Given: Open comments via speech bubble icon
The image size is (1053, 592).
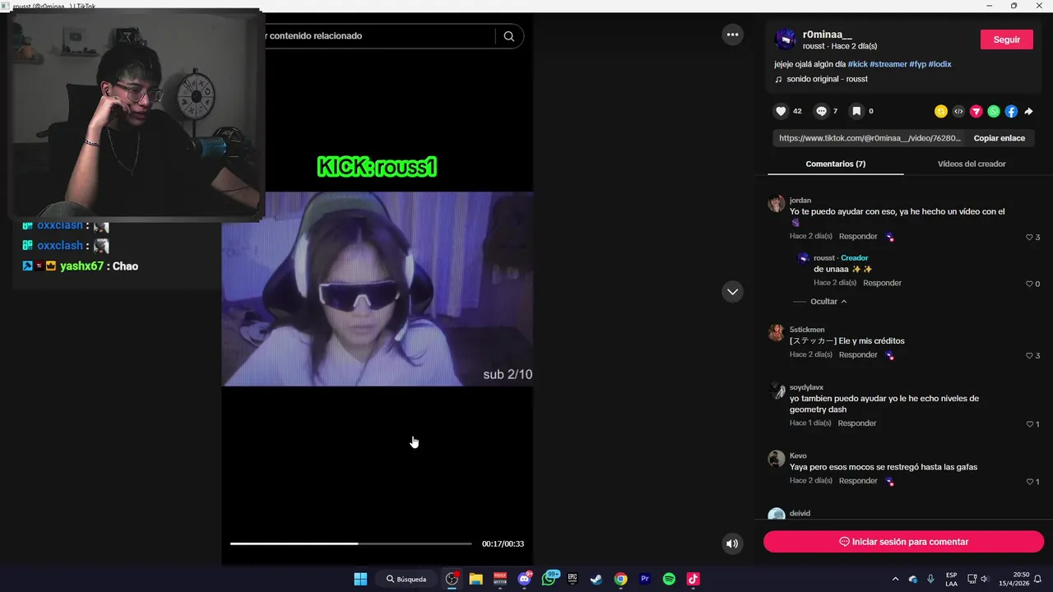Looking at the screenshot, I should 821,111.
